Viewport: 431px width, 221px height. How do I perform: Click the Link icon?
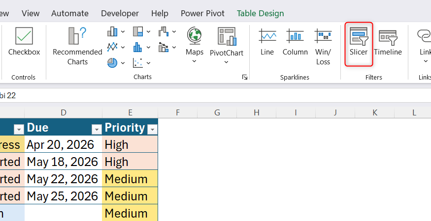(x=425, y=36)
